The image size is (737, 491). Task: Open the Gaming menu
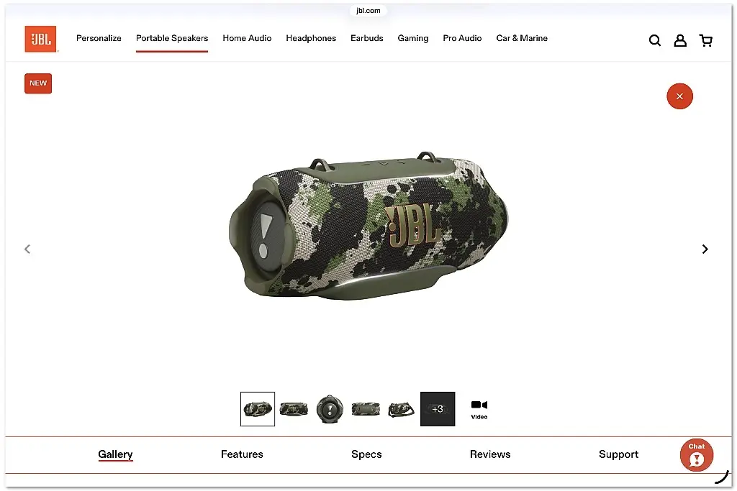click(413, 38)
